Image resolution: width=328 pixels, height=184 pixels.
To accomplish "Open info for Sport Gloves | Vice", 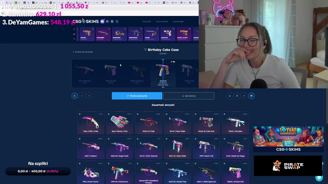I will pos(109,114).
